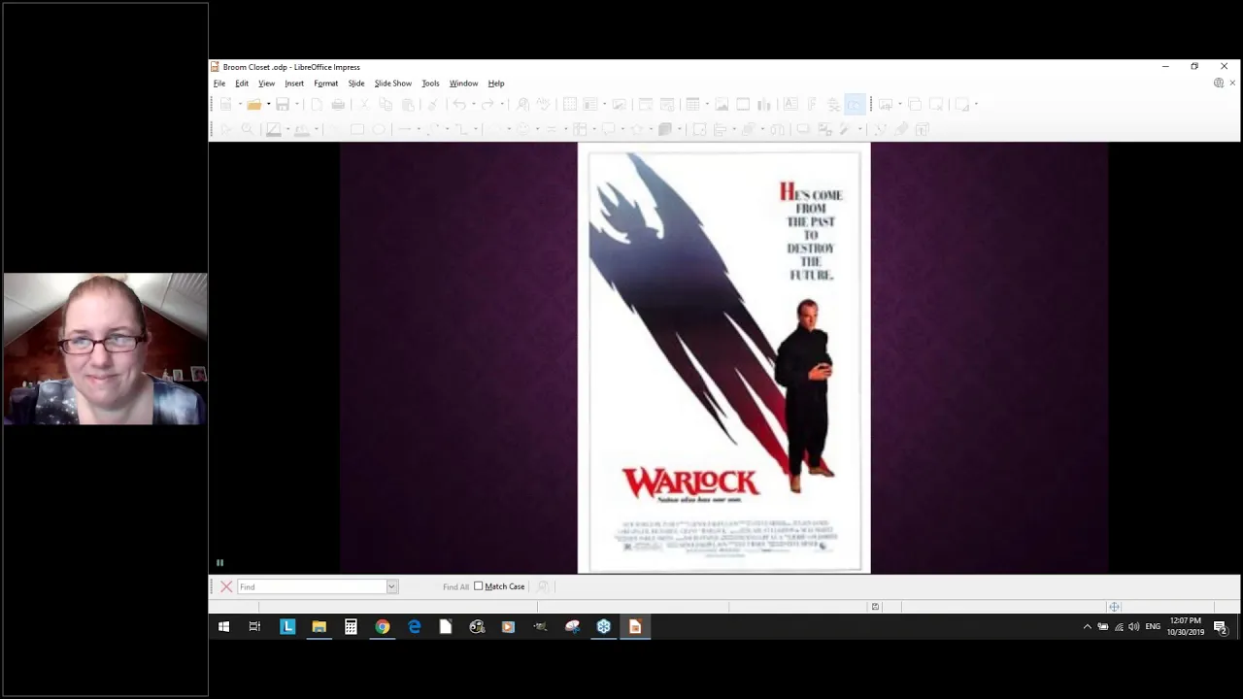The image size is (1243, 699).
Task: Select the Stars and Banners tool
Action: point(636,129)
